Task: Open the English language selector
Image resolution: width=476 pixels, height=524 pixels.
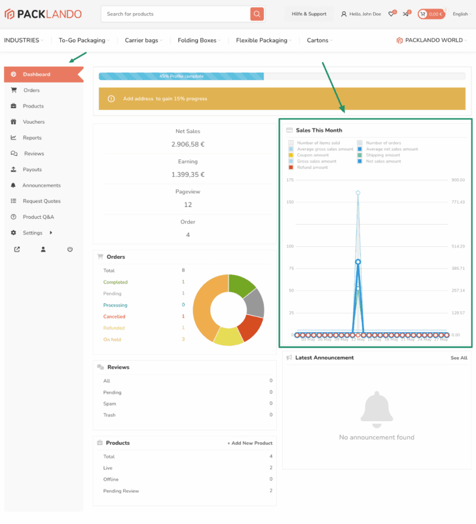Action: (x=462, y=14)
